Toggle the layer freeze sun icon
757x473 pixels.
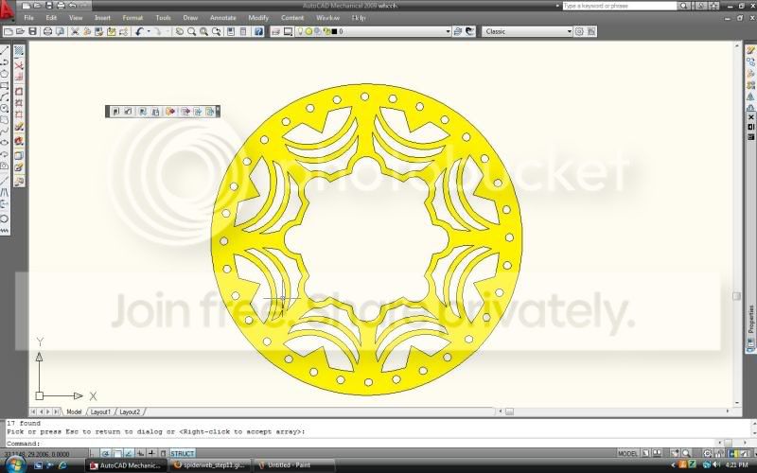(x=309, y=31)
